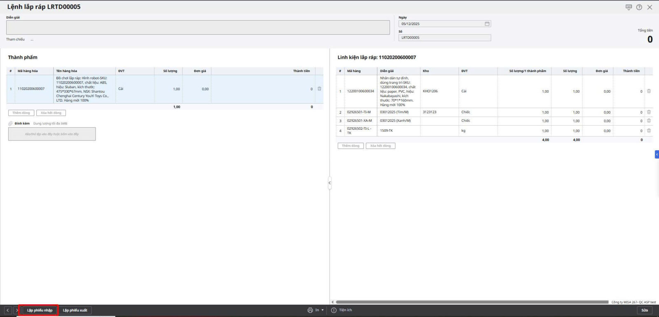This screenshot has height=317, width=659.
Task: Click the help question mark icon
Action: pyautogui.click(x=639, y=7)
